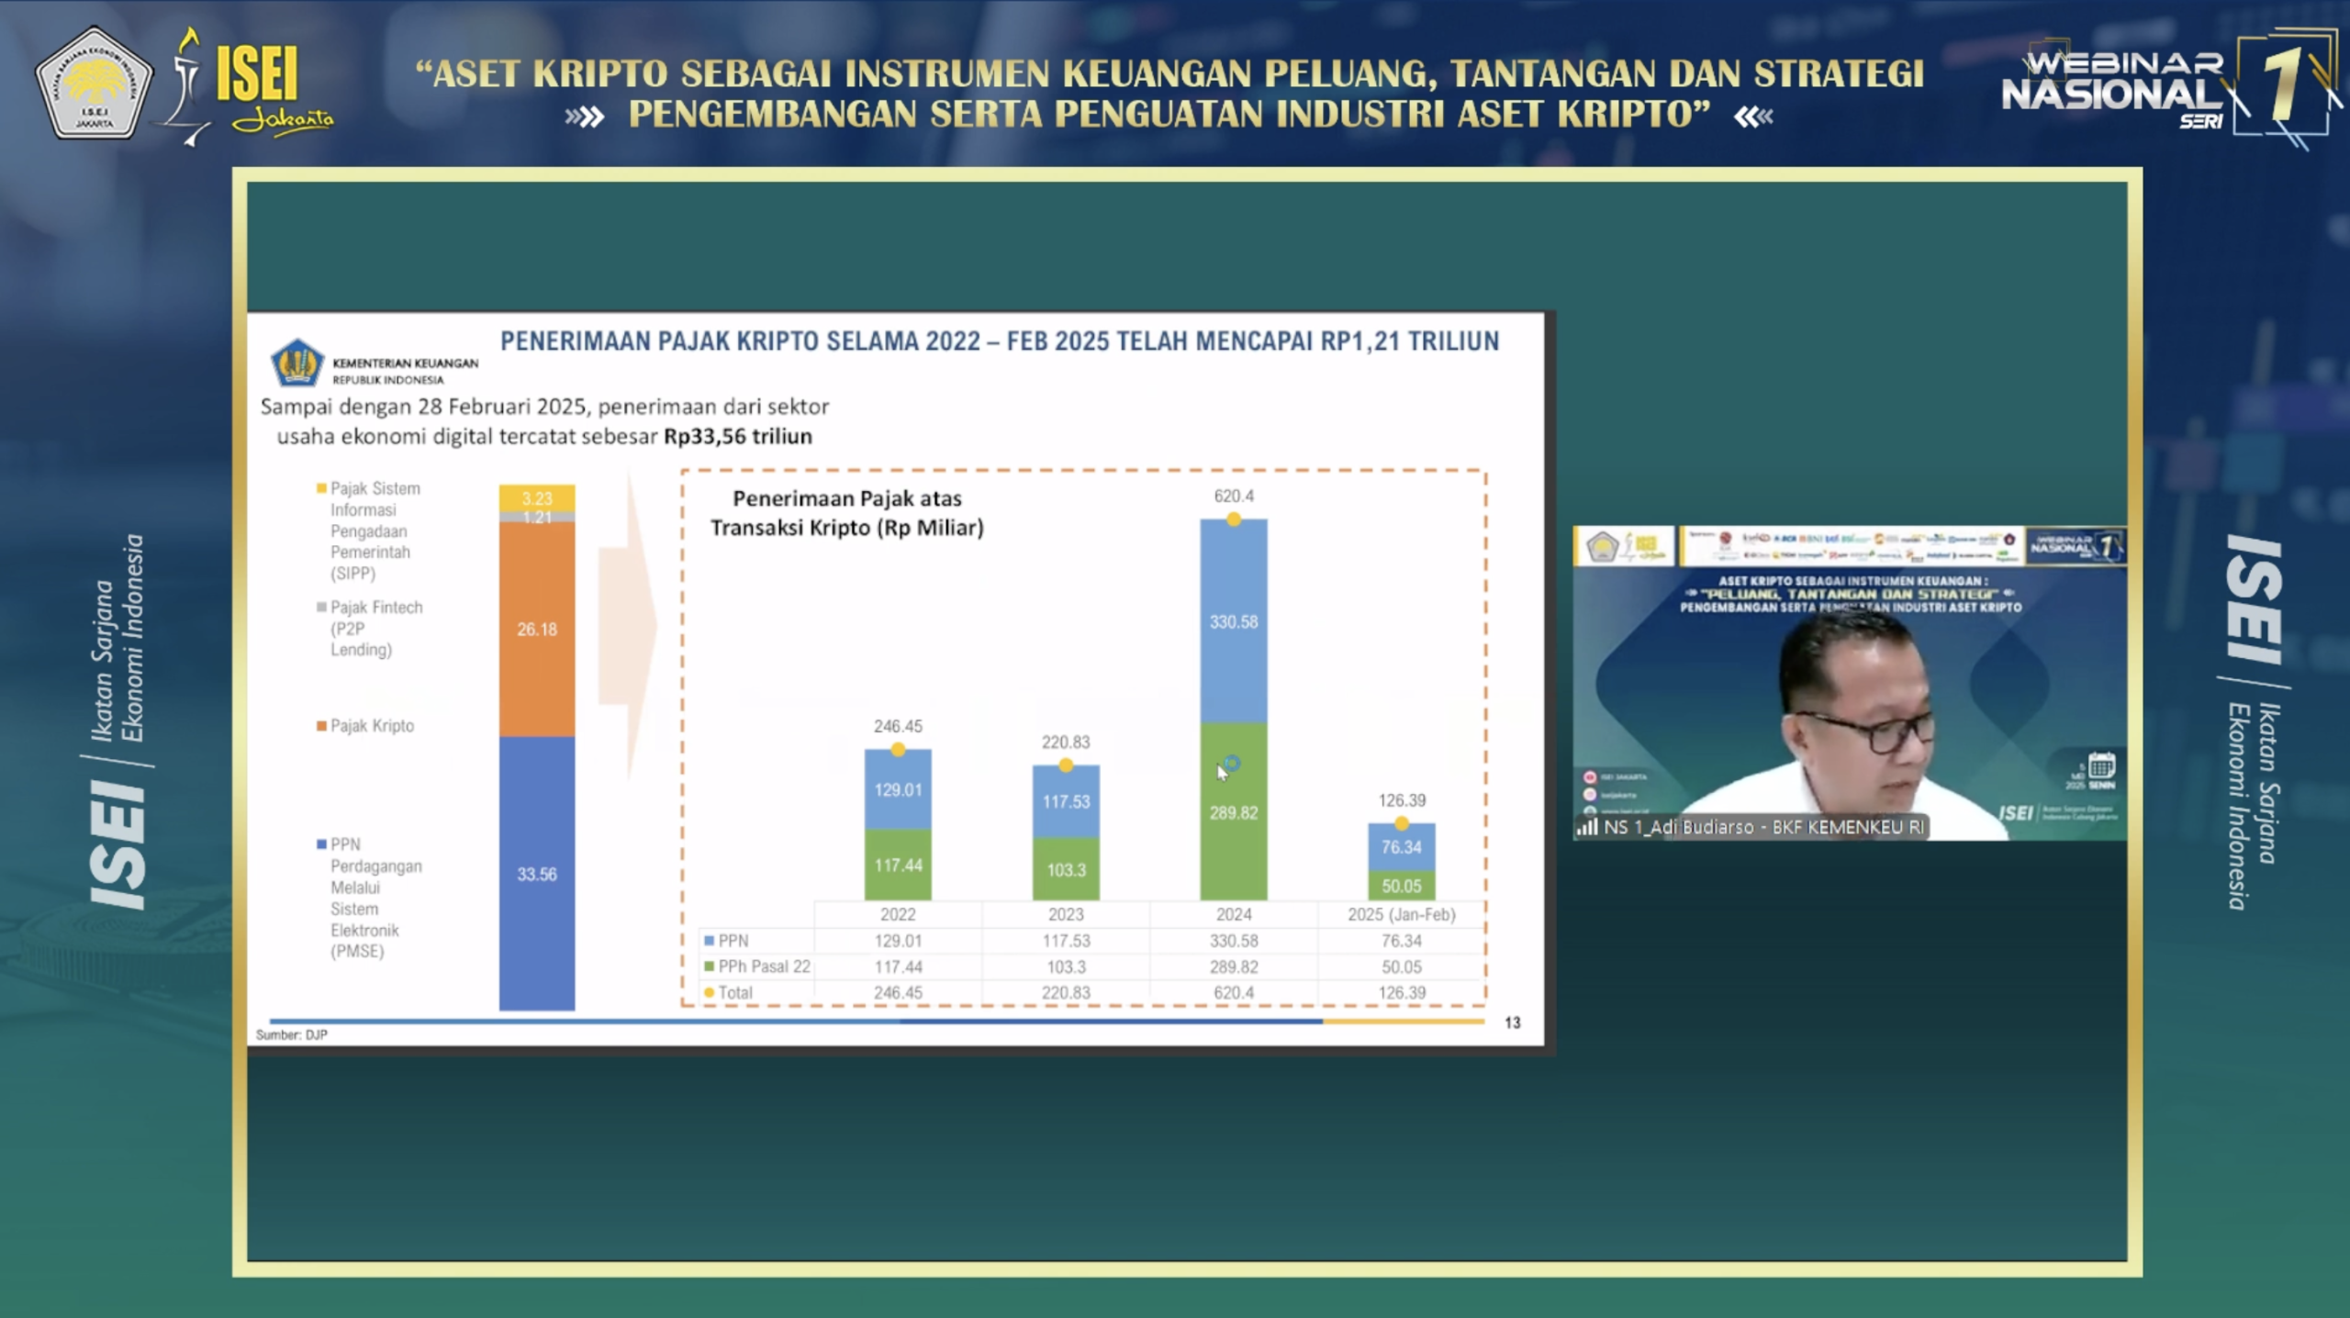Click the speaker name label Adi Budiarso
Screen dimensions: 2350x1318
coord(1762,827)
